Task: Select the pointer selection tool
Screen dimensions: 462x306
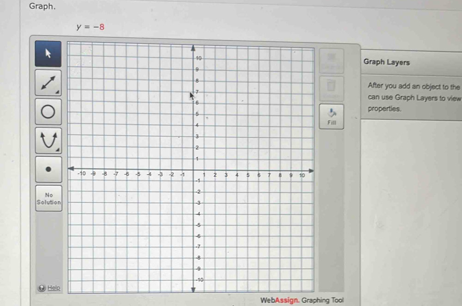Action: [x=48, y=54]
